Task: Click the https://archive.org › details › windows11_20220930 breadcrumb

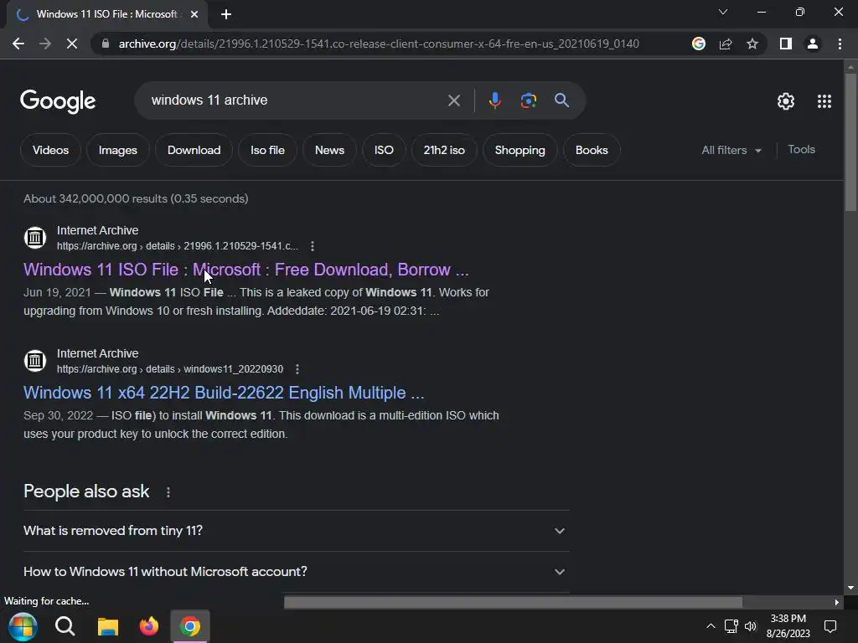Action: pos(170,369)
